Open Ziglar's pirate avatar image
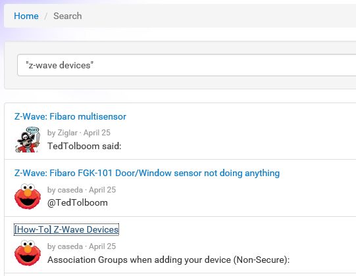356x276 pixels. (x=28, y=139)
